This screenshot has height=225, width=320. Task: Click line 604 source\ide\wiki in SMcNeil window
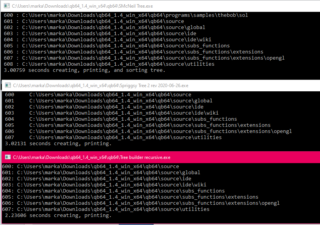pyautogui.click(x=107, y=40)
